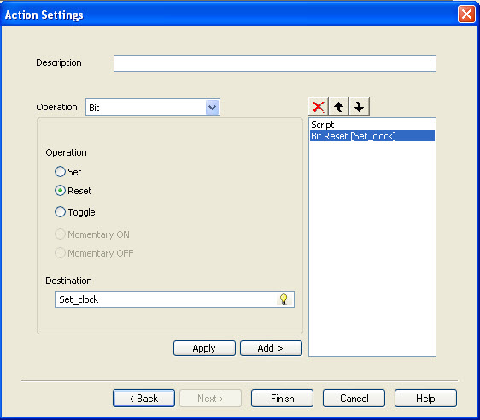Close the Action Settings dialog
The image size is (480, 420).
coord(466,14)
